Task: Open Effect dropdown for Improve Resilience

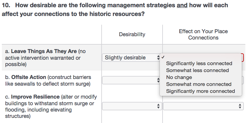Action: (203, 106)
